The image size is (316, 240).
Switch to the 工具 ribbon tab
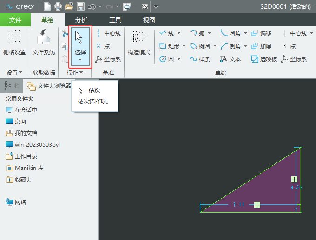(115, 20)
